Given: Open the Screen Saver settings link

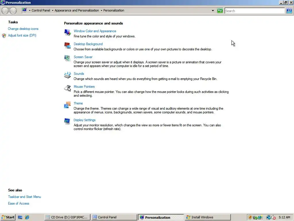Looking at the screenshot, I should pyautogui.click(x=83, y=57).
